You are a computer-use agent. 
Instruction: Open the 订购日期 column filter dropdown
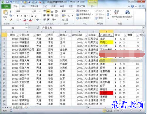coord(86,35)
